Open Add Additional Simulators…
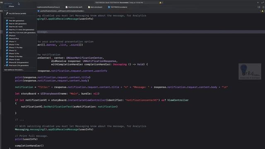265x149 pixels. [x=14, y=70]
